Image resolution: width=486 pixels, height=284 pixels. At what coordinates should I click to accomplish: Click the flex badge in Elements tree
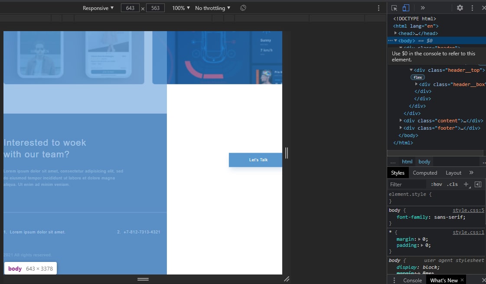(x=418, y=77)
